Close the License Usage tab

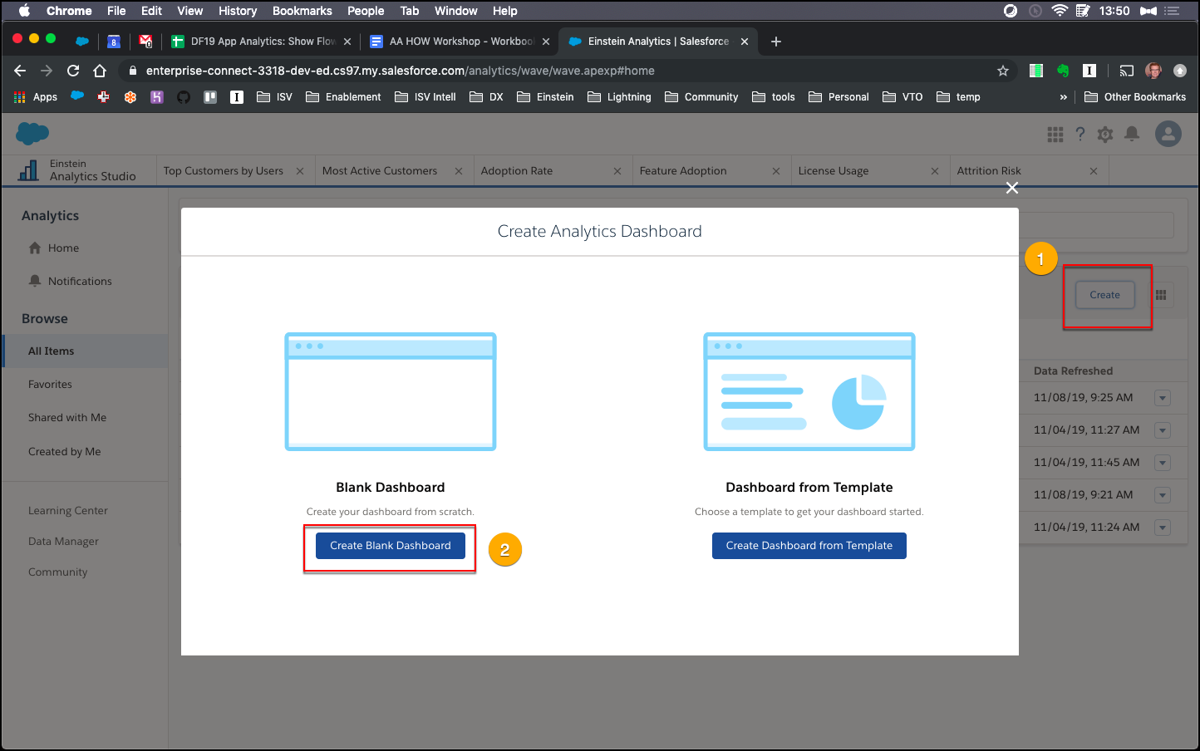tap(935, 171)
